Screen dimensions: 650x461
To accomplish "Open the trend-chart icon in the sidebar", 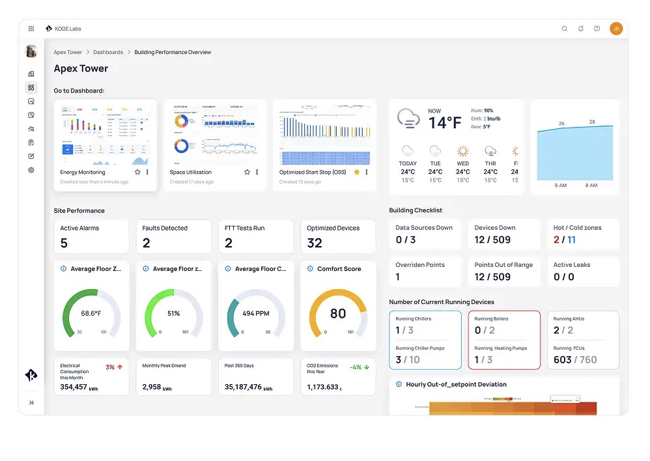I will (x=31, y=101).
